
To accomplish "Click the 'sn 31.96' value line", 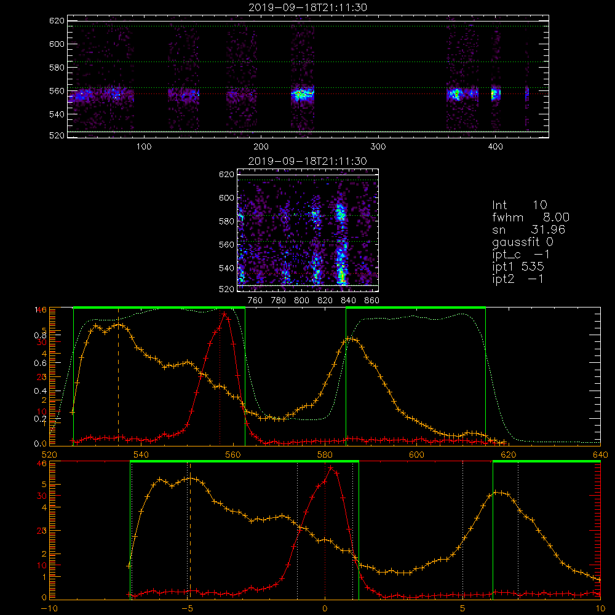I will (x=529, y=229).
